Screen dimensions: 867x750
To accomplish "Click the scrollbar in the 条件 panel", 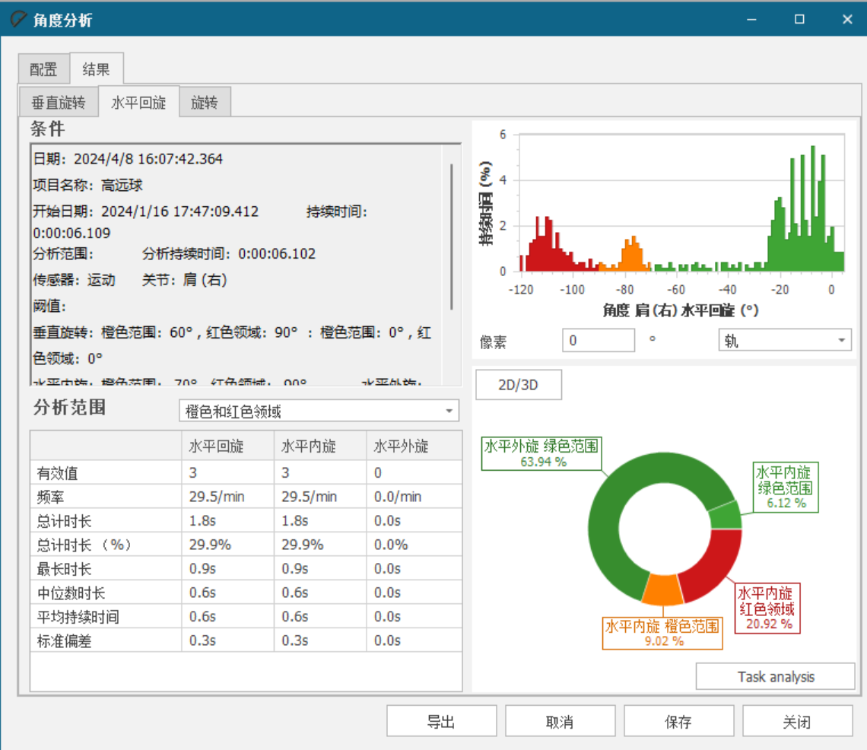I will (x=453, y=236).
